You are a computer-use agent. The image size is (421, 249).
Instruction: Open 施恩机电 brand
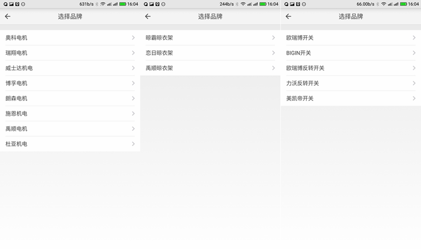(x=70, y=114)
